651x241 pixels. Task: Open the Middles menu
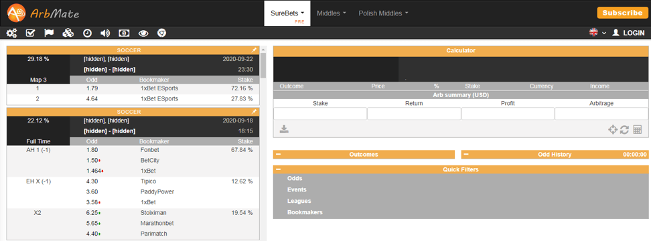coord(332,13)
